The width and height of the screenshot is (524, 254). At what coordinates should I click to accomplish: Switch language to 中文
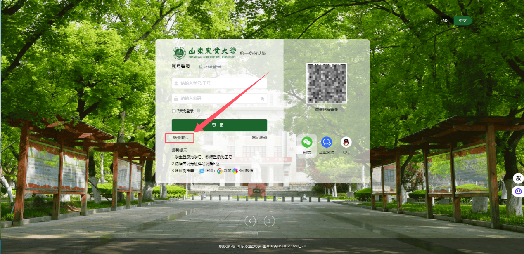point(462,21)
